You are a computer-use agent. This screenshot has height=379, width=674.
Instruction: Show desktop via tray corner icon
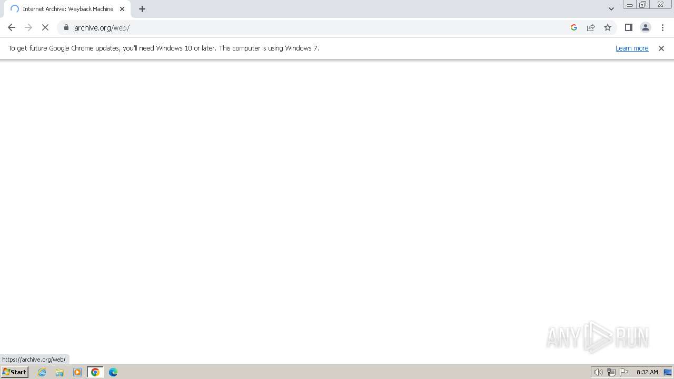pyautogui.click(x=668, y=372)
